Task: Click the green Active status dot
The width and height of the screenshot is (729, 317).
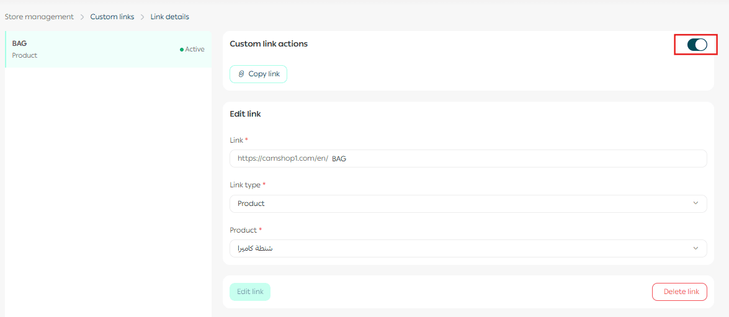Action: [x=181, y=50]
